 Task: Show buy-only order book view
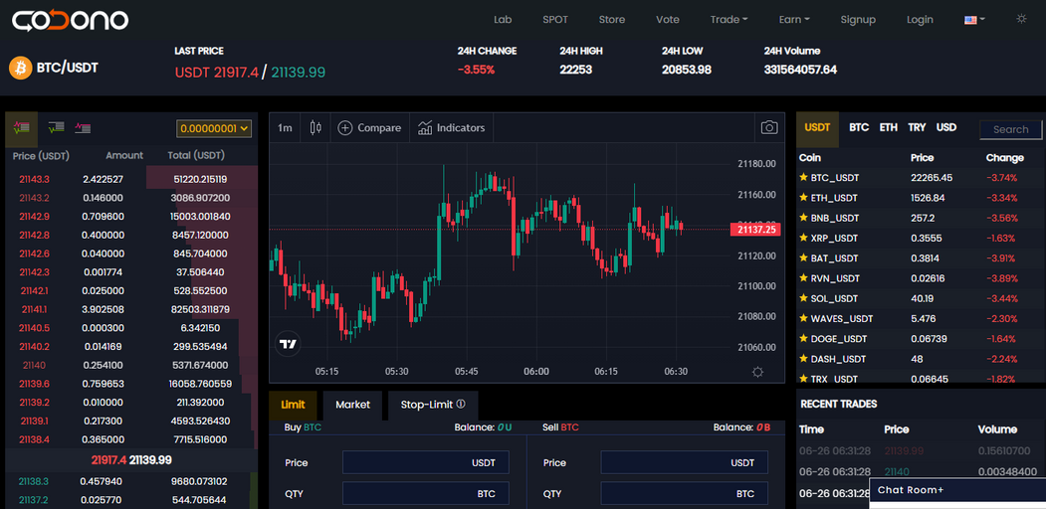point(57,127)
